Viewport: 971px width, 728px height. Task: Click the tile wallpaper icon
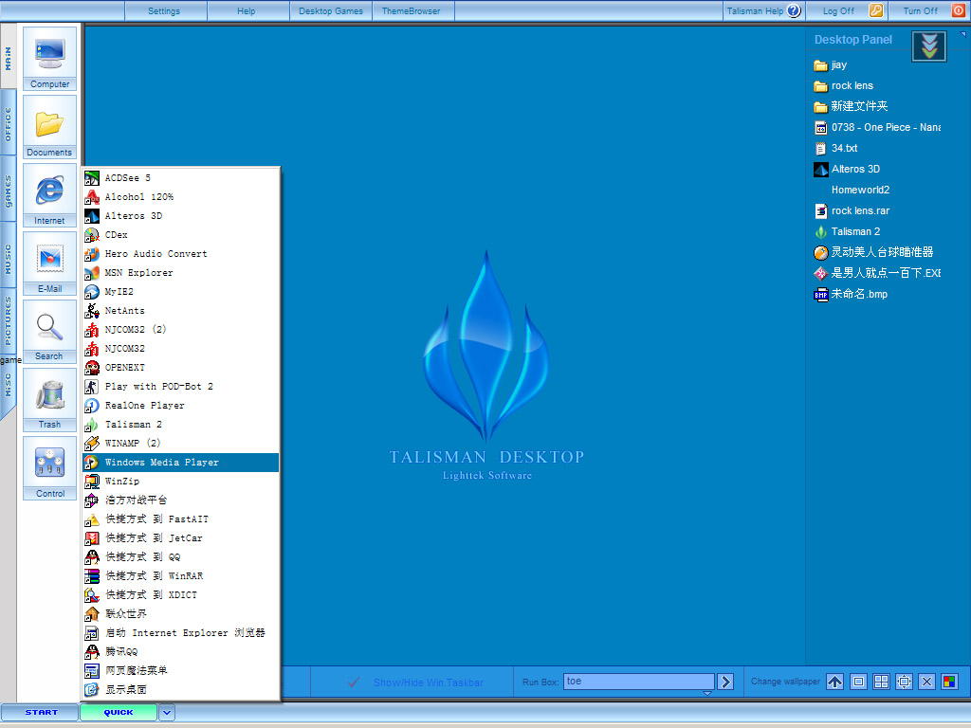click(881, 682)
